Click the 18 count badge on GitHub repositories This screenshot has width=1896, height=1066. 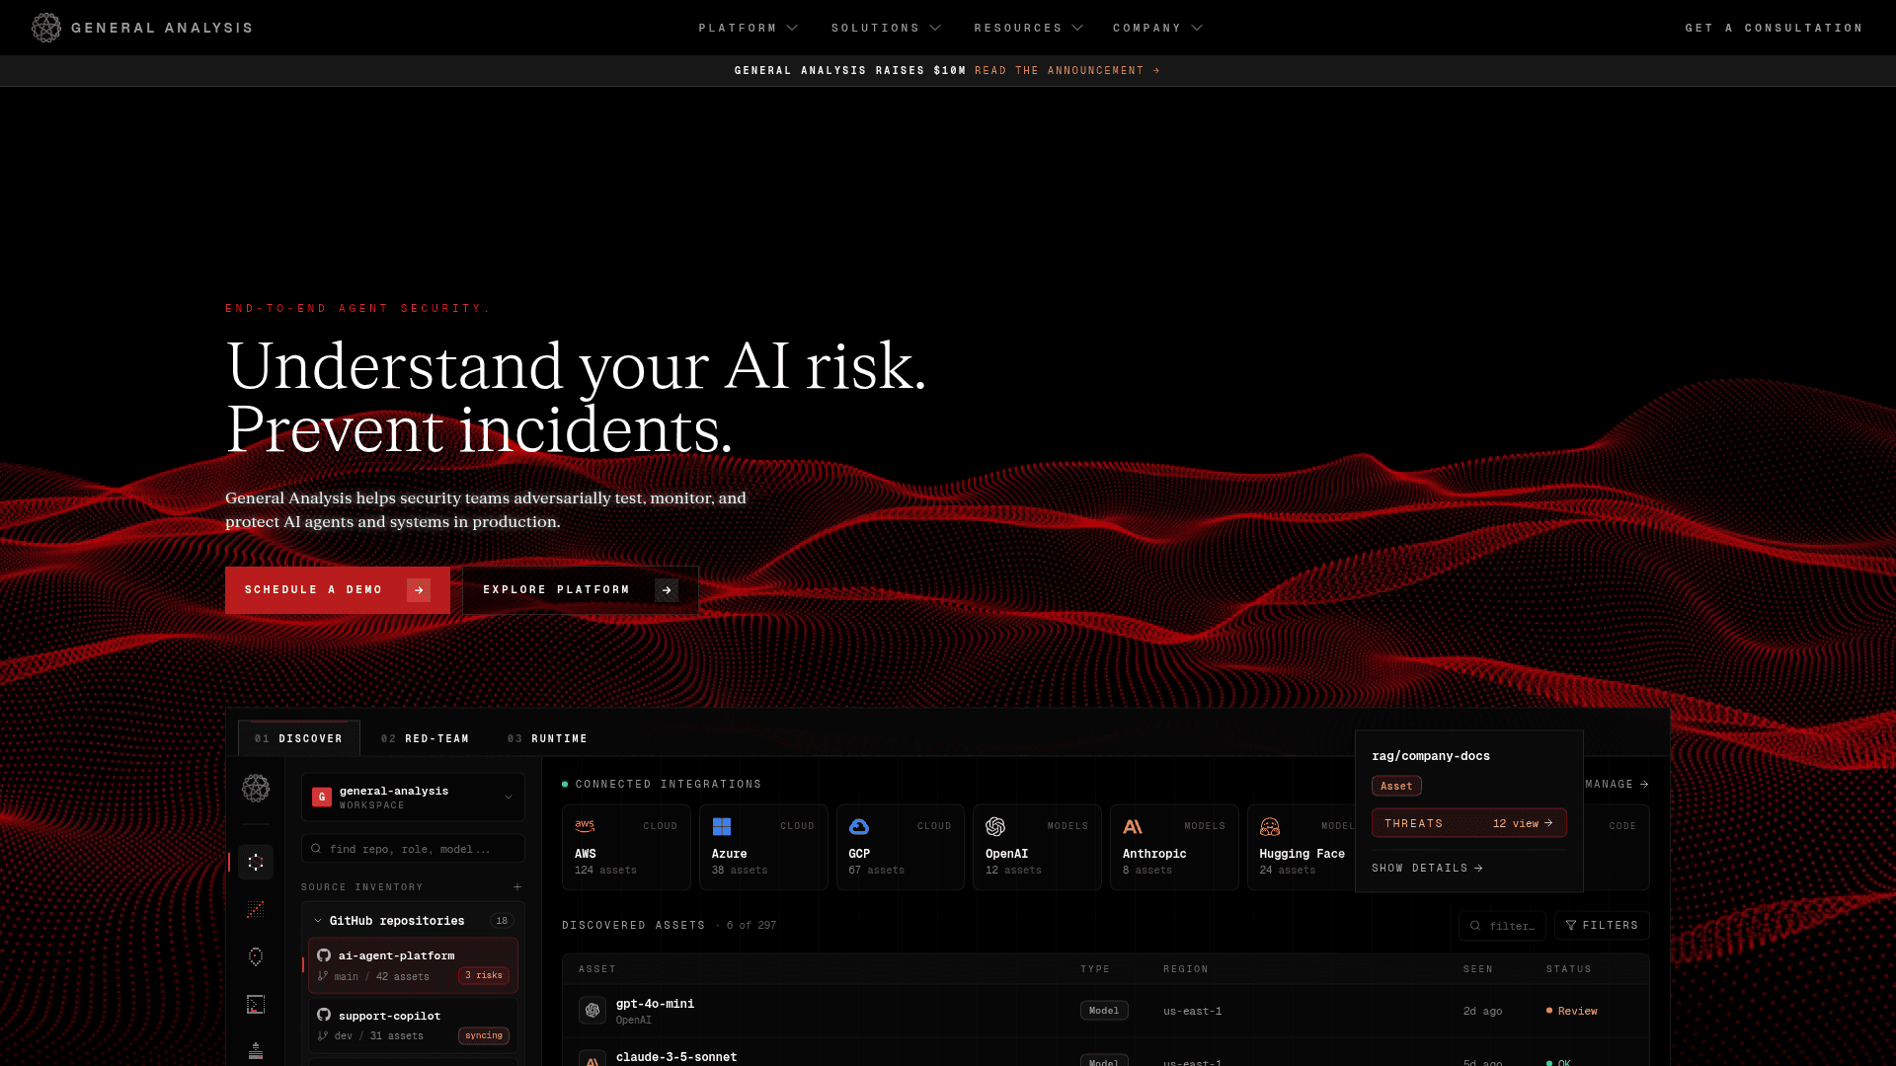[x=502, y=921]
